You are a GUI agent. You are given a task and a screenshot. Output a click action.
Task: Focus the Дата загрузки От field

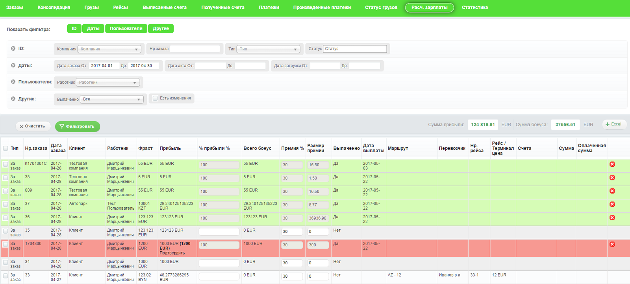point(324,66)
